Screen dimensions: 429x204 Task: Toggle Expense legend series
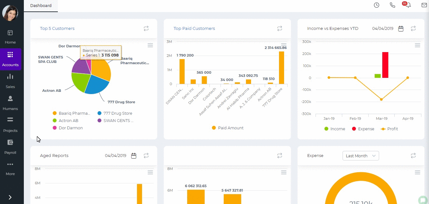click(363, 129)
